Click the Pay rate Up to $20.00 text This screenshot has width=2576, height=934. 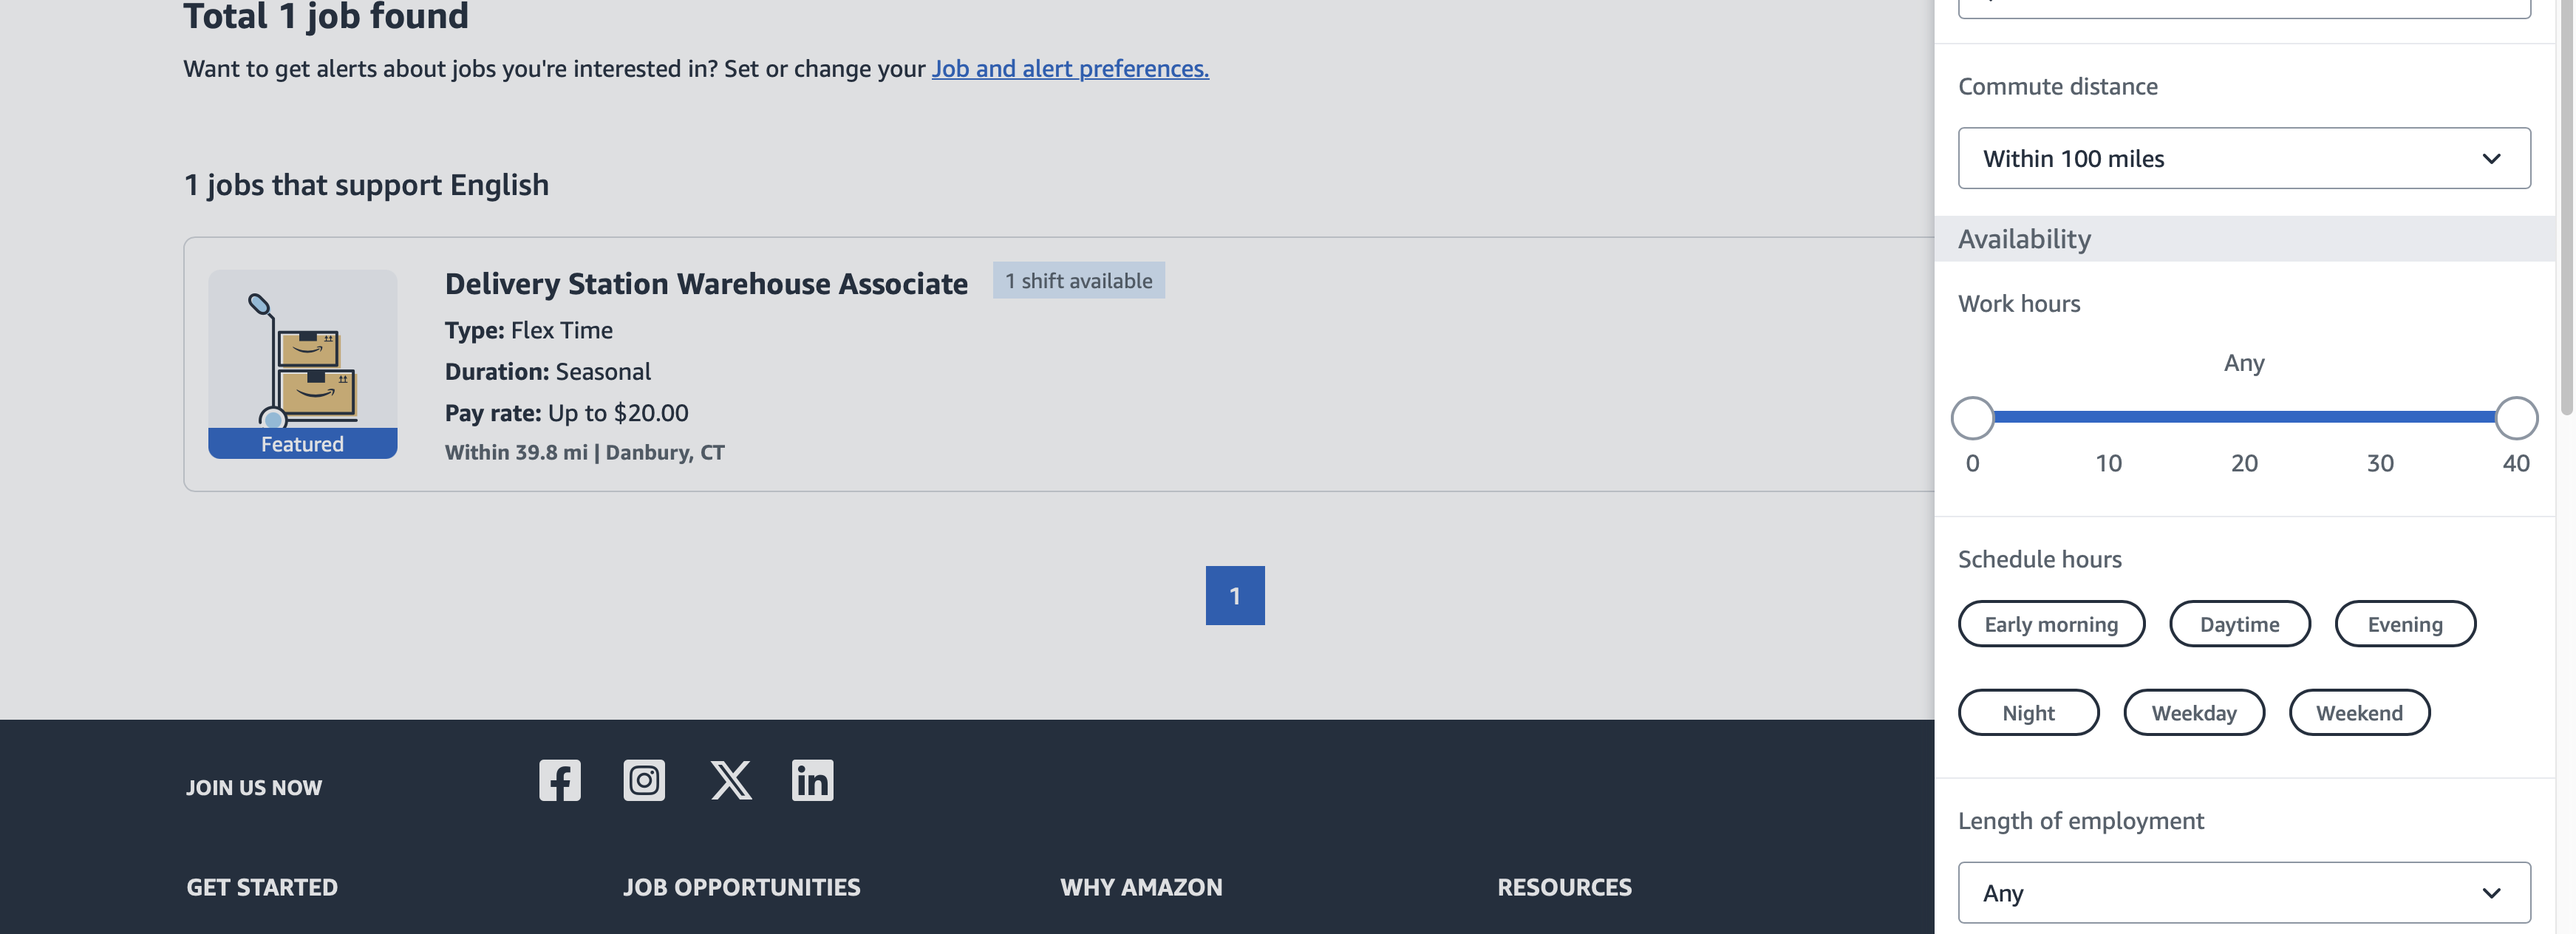click(x=566, y=413)
